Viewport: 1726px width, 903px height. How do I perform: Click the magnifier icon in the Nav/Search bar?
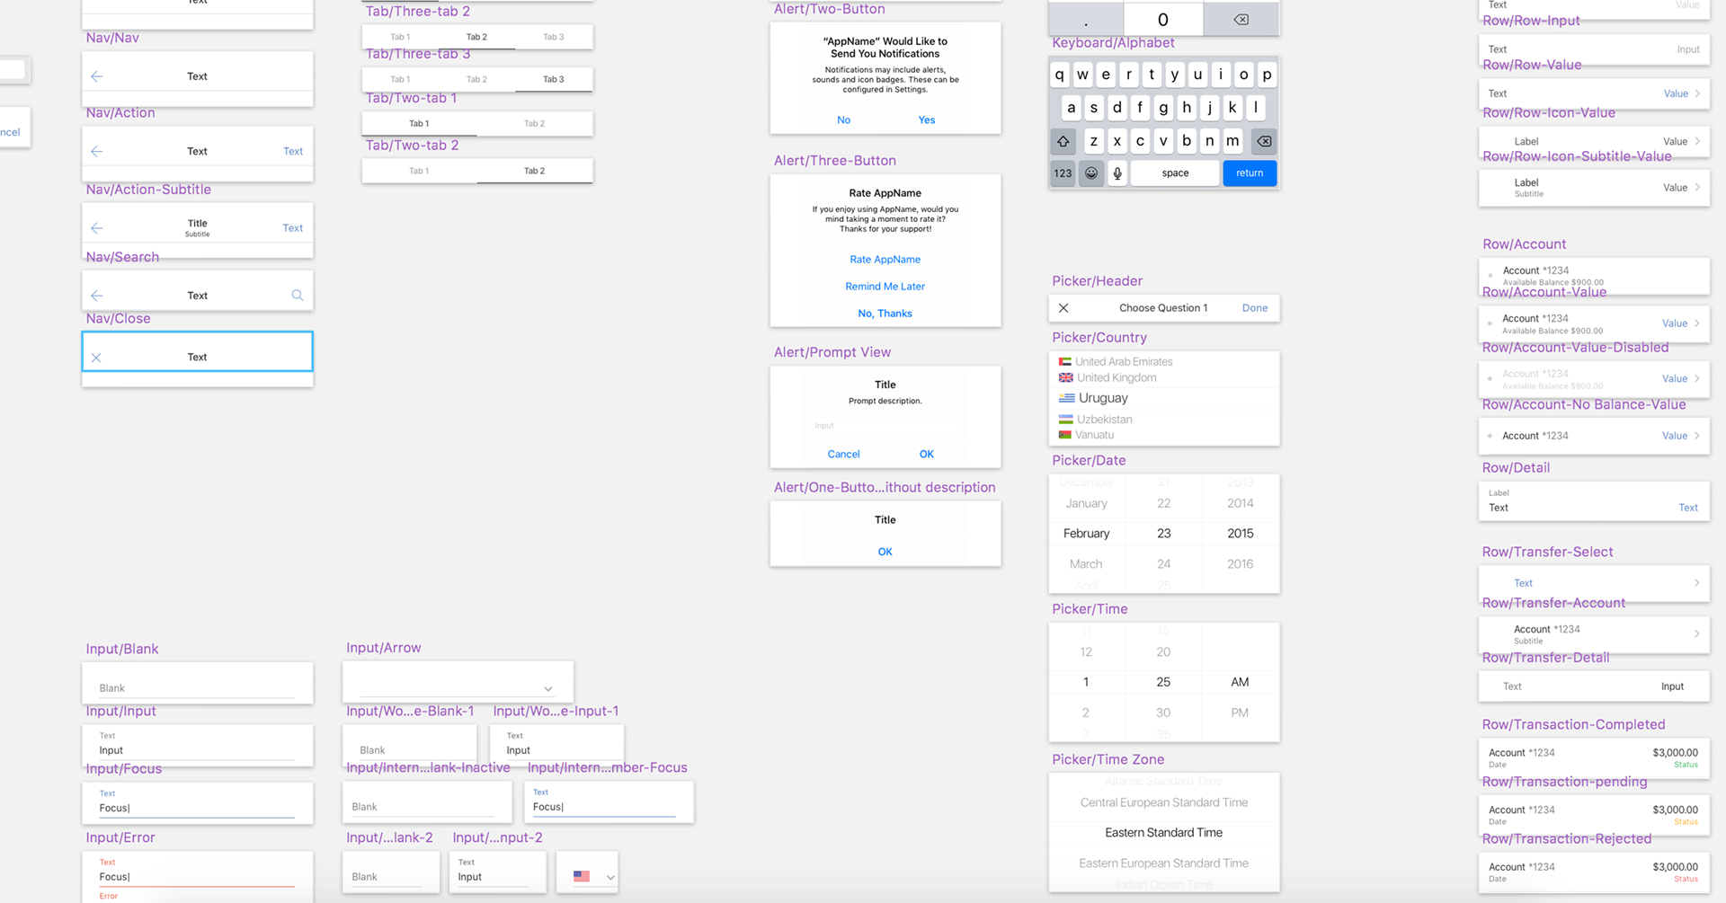(298, 296)
